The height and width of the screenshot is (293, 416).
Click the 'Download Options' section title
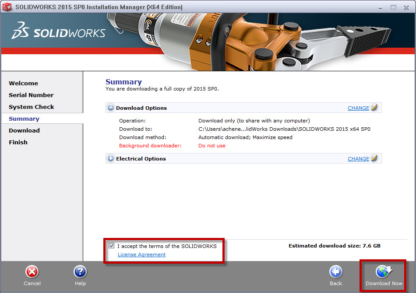pyautogui.click(x=141, y=108)
